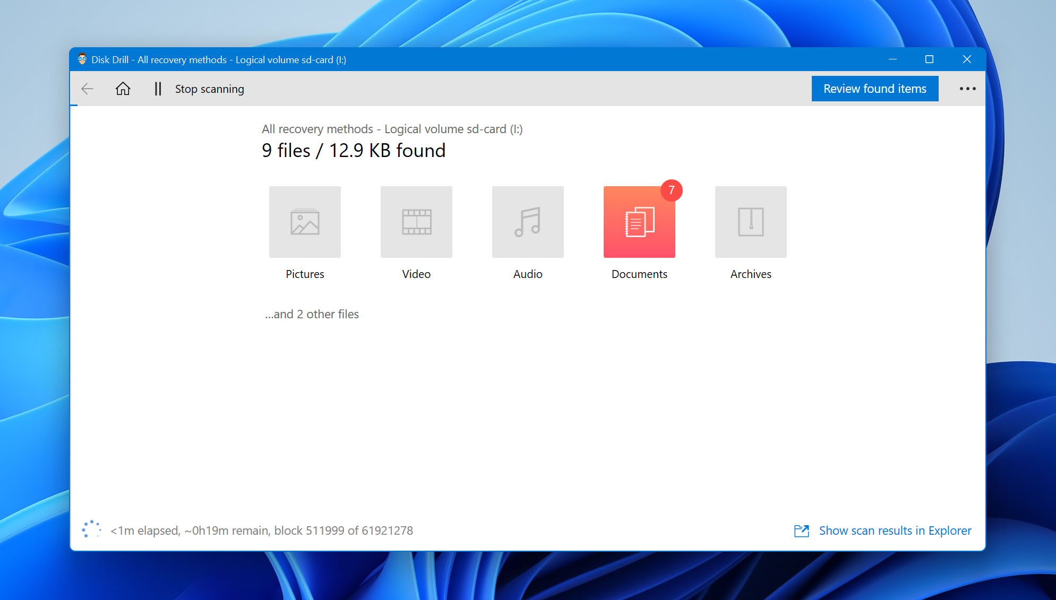
Task: Click the Video label
Action: tap(416, 274)
